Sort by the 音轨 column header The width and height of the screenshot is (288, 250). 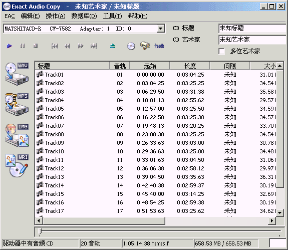120,66
